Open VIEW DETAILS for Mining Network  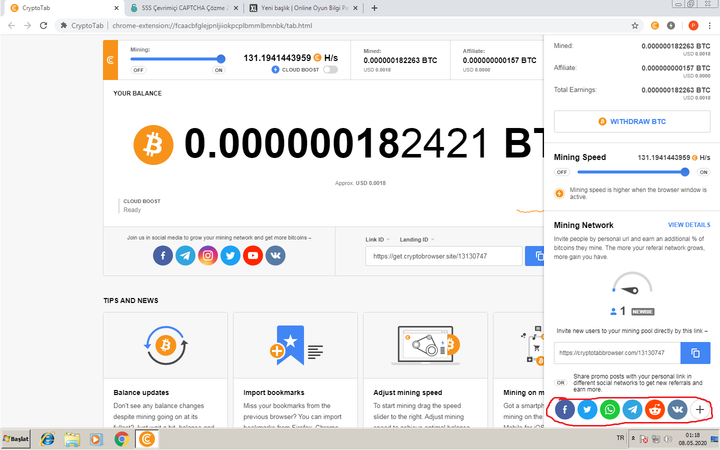[689, 225]
